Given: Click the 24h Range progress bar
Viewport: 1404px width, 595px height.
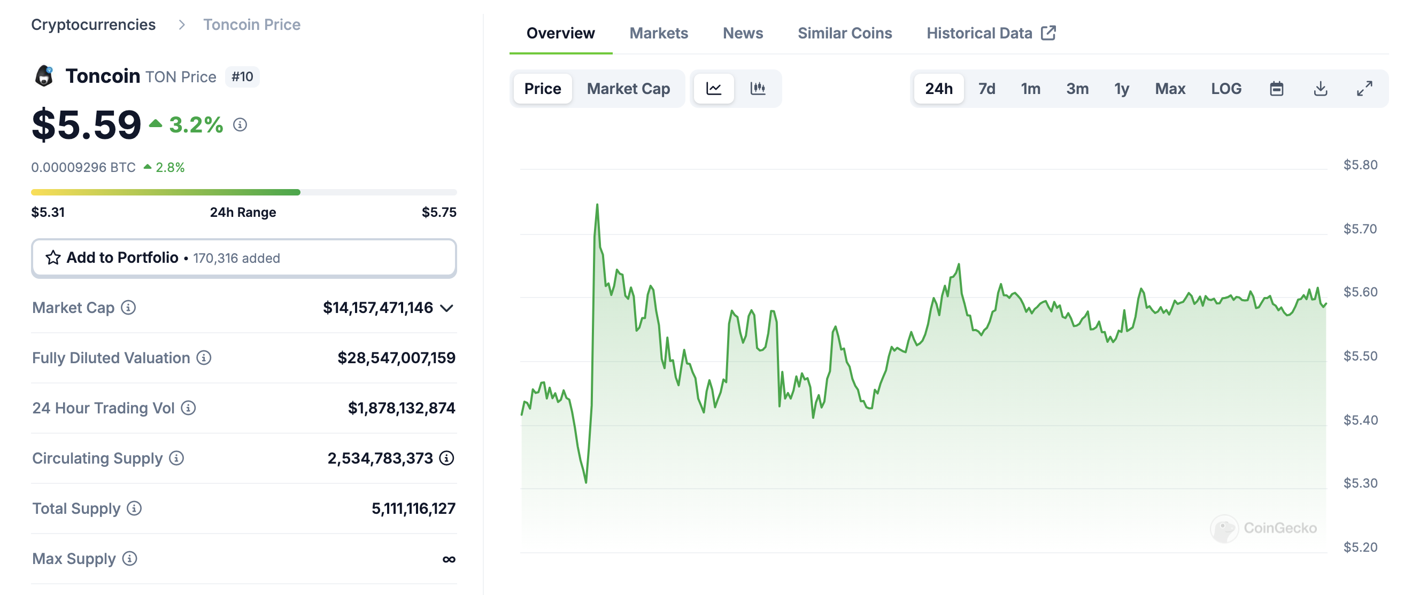Looking at the screenshot, I should [244, 192].
